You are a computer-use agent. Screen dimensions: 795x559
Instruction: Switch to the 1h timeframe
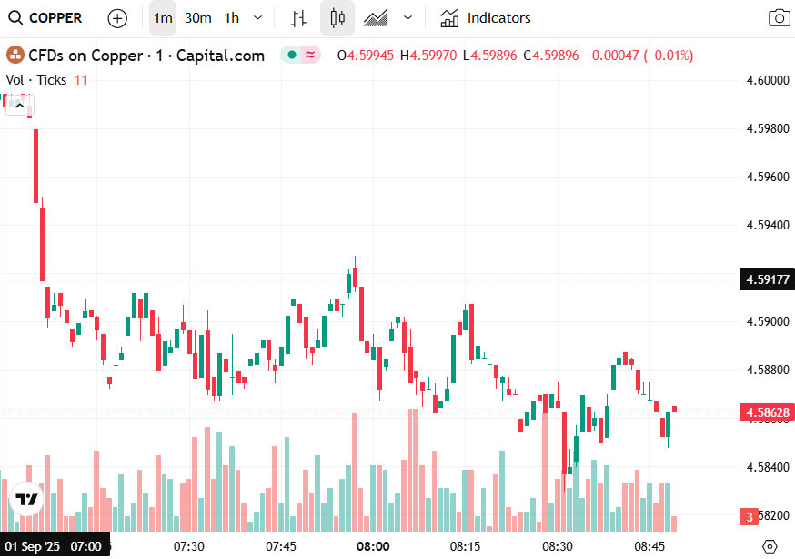[x=232, y=18]
